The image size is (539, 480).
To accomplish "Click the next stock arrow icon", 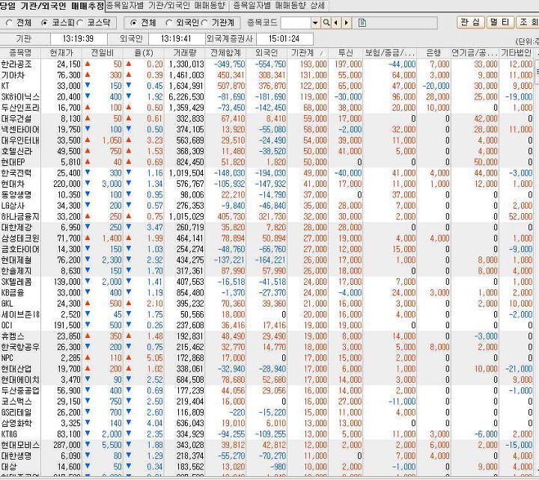I will coord(347,23).
